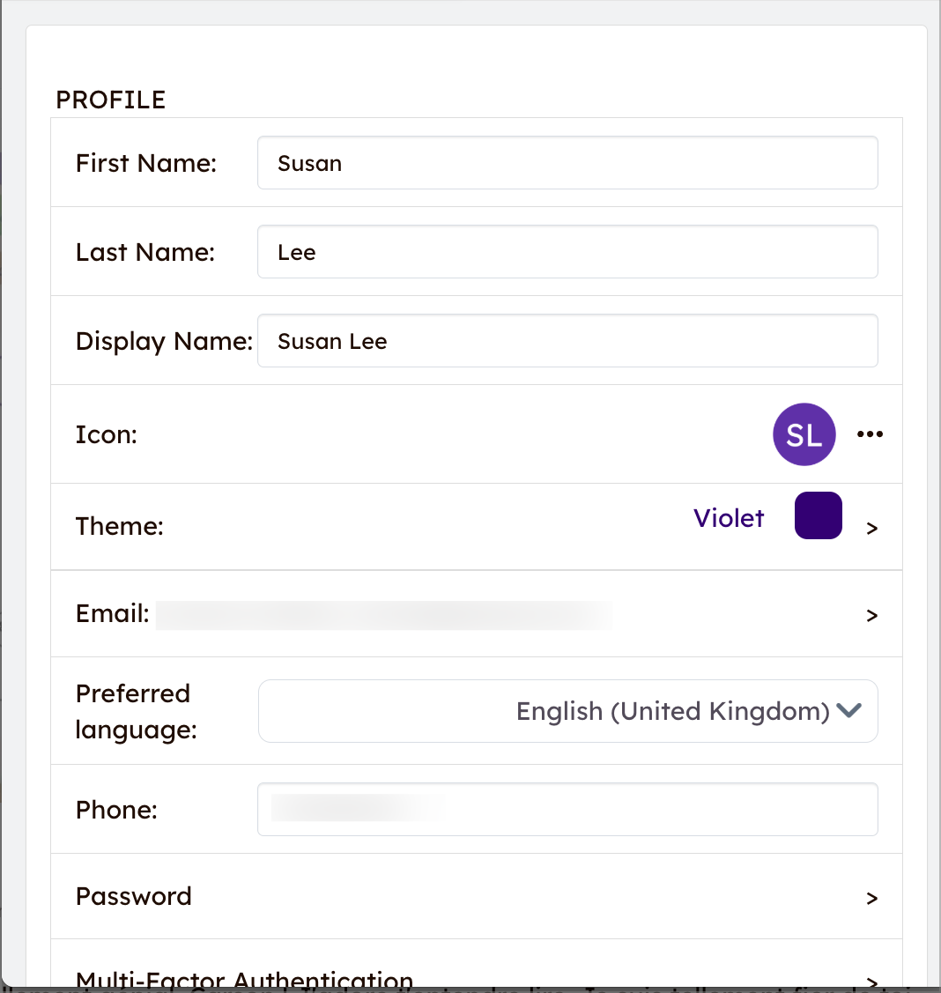The image size is (941, 993).
Task: Focus the Display Name input field
Action: click(567, 341)
